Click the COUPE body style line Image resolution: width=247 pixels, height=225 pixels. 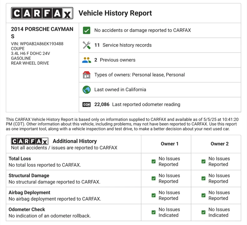pyautogui.click(x=17, y=48)
